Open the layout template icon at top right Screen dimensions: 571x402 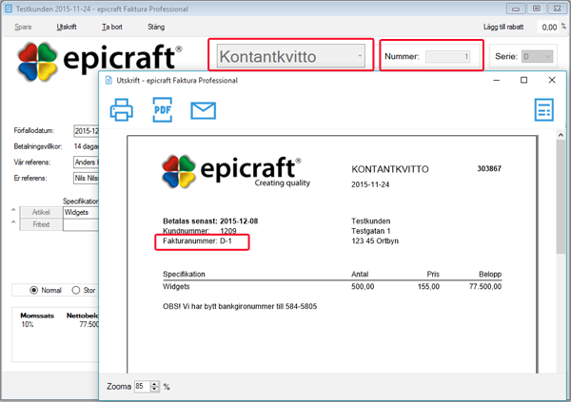(x=544, y=109)
